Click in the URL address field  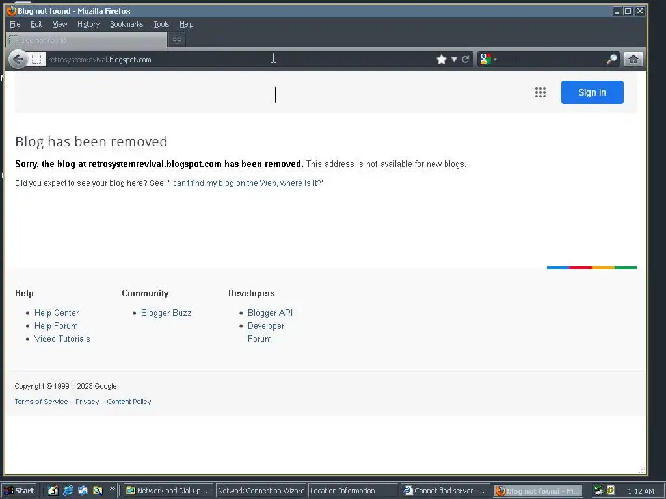[240, 59]
